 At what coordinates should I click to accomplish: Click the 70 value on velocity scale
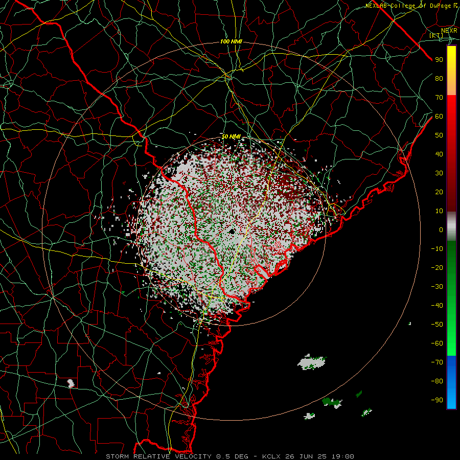(439, 98)
